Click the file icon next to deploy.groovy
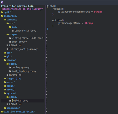 (10, 67)
